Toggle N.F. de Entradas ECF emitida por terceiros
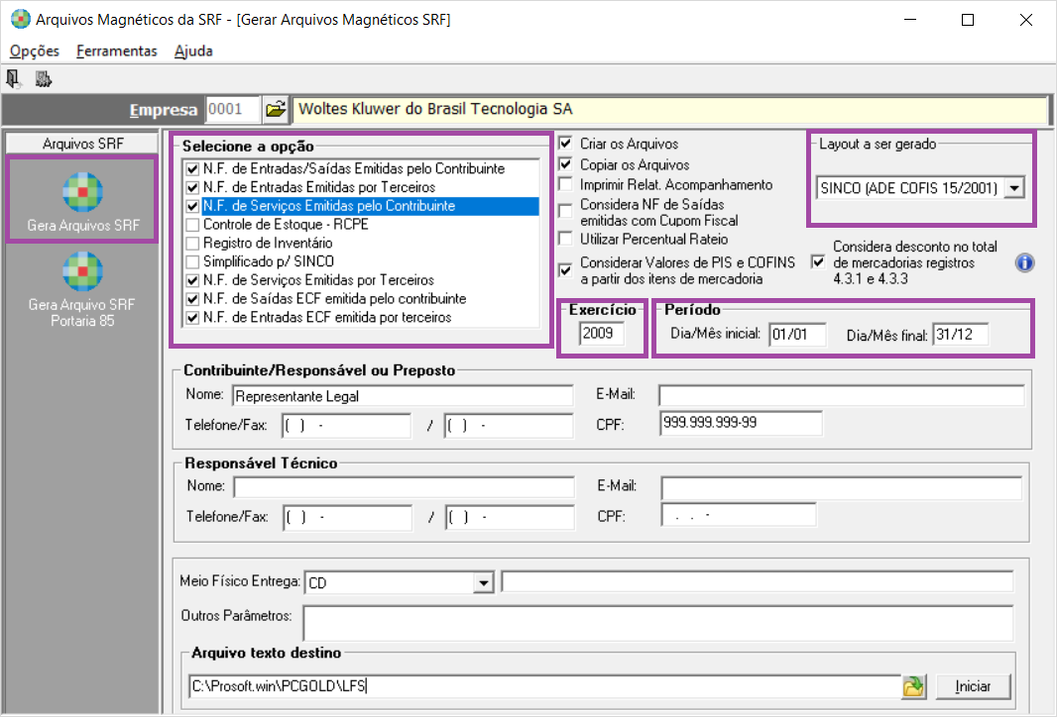This screenshot has width=1057, height=717. tap(192, 317)
